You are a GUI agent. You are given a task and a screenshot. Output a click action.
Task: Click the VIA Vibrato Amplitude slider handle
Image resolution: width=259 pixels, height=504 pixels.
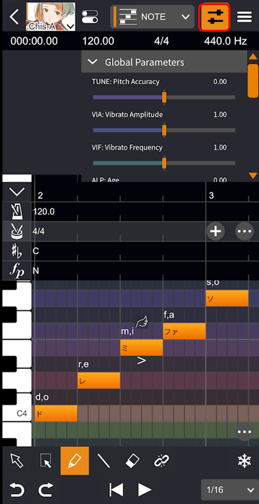(x=164, y=130)
